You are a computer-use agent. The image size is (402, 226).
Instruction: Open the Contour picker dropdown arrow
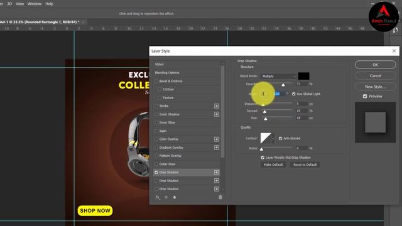273,138
